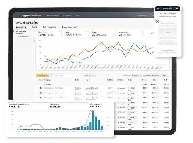The height and width of the screenshot is (143, 193).
Task: Tap the camera icon in Amazon Seller header
Action: pos(177,8)
